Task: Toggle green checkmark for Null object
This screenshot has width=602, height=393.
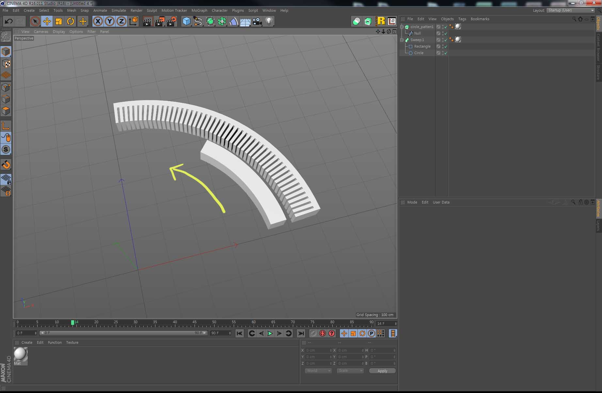Action: pyautogui.click(x=446, y=33)
